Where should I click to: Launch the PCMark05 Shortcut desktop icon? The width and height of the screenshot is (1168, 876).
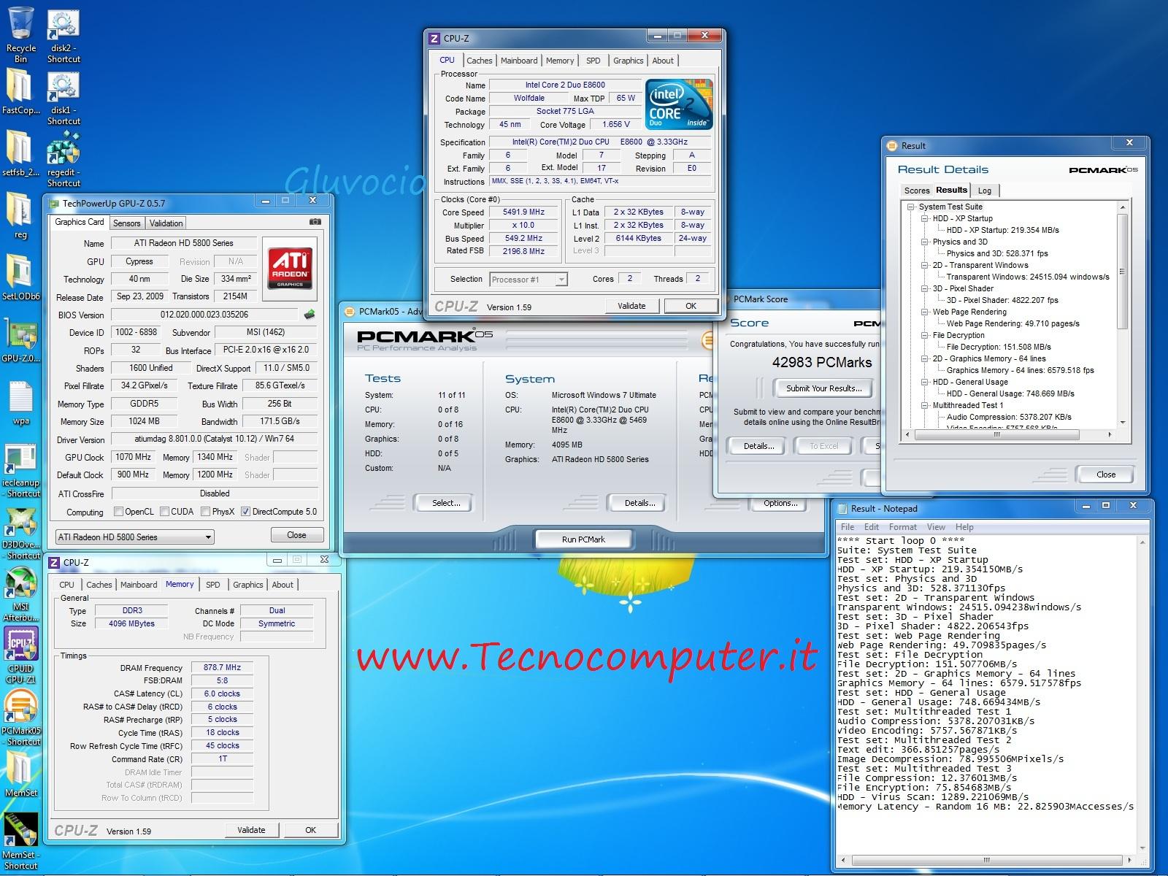20,718
